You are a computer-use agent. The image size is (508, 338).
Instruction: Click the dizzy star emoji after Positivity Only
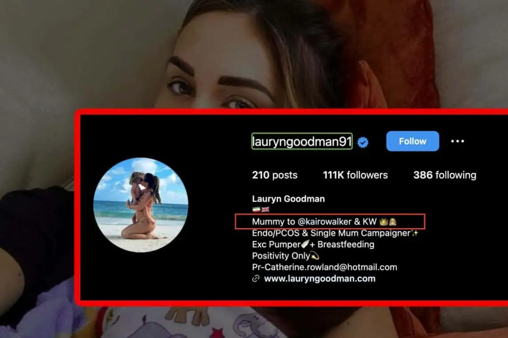pos(315,256)
